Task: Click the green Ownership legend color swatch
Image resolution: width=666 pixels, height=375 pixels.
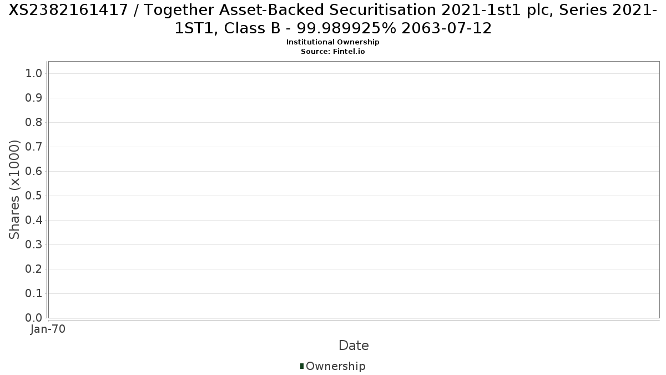Action: click(x=302, y=366)
